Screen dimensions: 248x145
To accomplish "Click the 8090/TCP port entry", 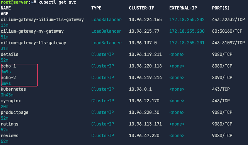I will [222, 78].
